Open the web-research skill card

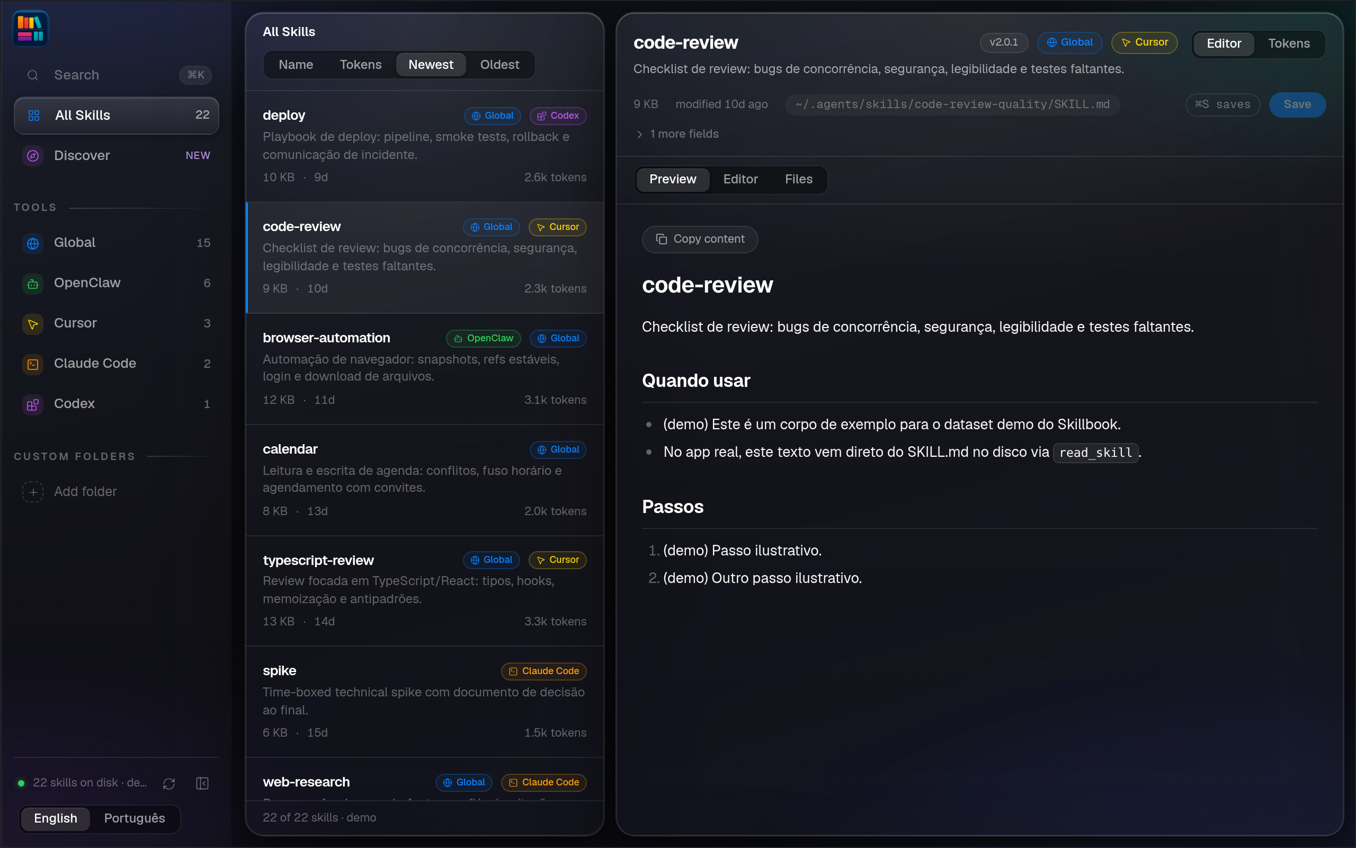click(425, 780)
